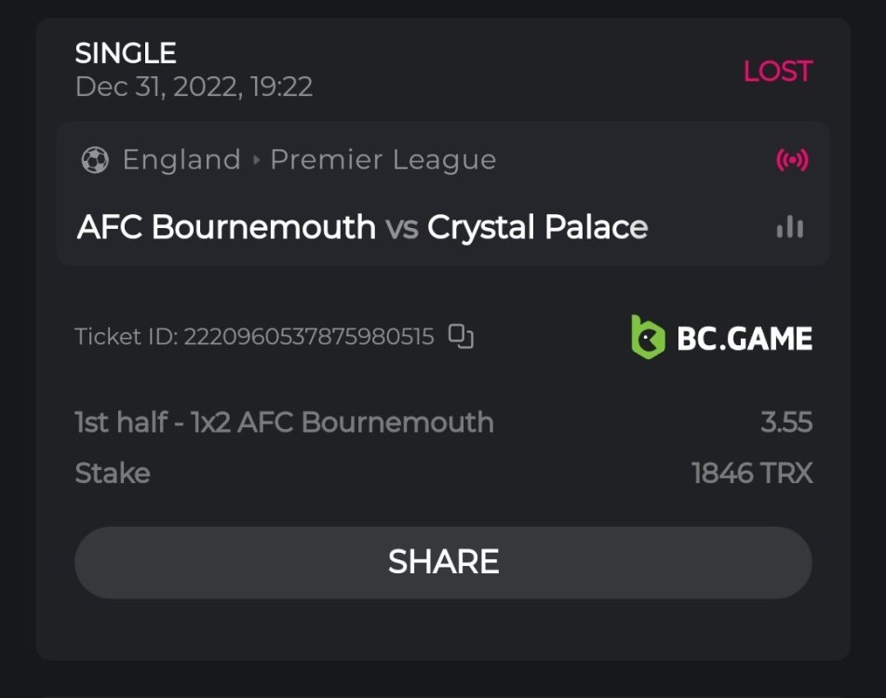Viewport: 886px width, 698px height.
Task: Click the LOST status label
Action: pyautogui.click(x=777, y=72)
